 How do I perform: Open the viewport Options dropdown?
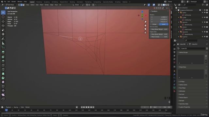pyautogui.click(x=168, y=8)
